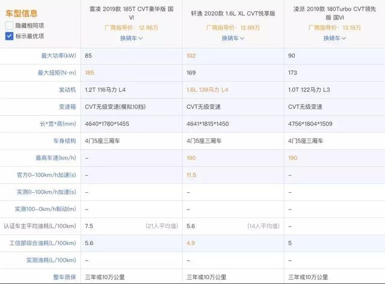Click engine cell 1.2T 116马力 L4

[x=105, y=89]
